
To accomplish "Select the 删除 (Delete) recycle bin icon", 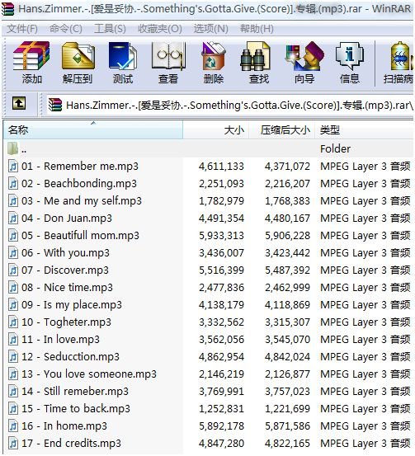I will point(214,62).
